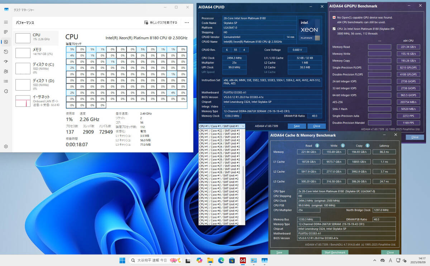Image resolution: width=430 pixels, height=266 pixels.
Task: Click the taskbar search box
Action: point(155,260)
